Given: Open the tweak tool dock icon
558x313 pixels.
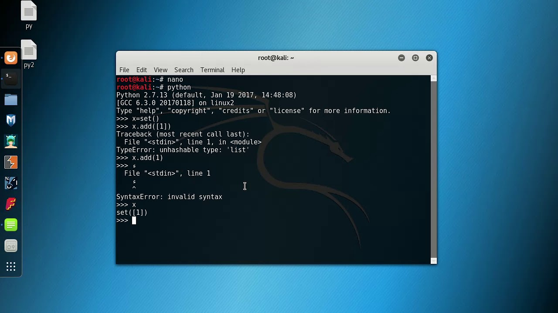Looking at the screenshot, I should click(x=11, y=246).
